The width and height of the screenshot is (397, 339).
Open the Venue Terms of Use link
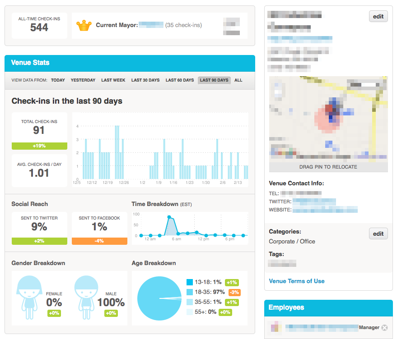(x=297, y=281)
